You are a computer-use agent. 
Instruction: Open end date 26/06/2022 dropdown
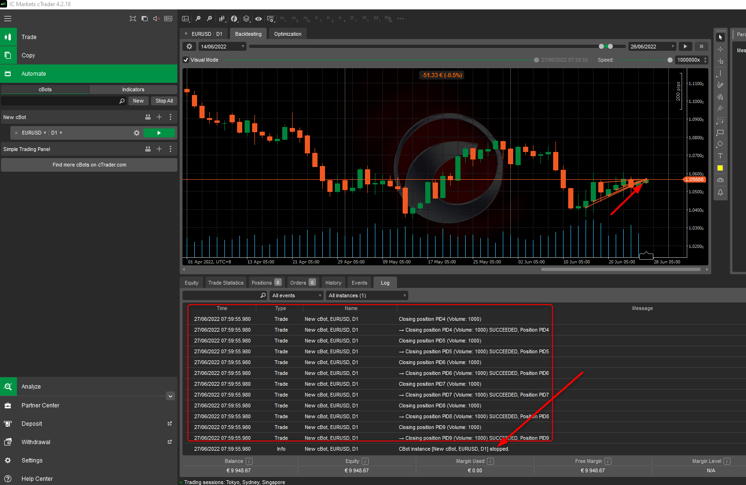point(652,47)
